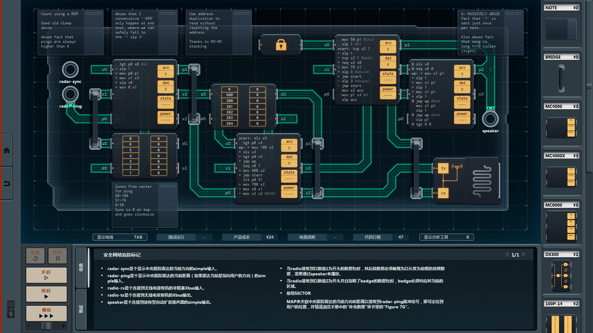Toggle wire display with TAB button

(x=120, y=237)
